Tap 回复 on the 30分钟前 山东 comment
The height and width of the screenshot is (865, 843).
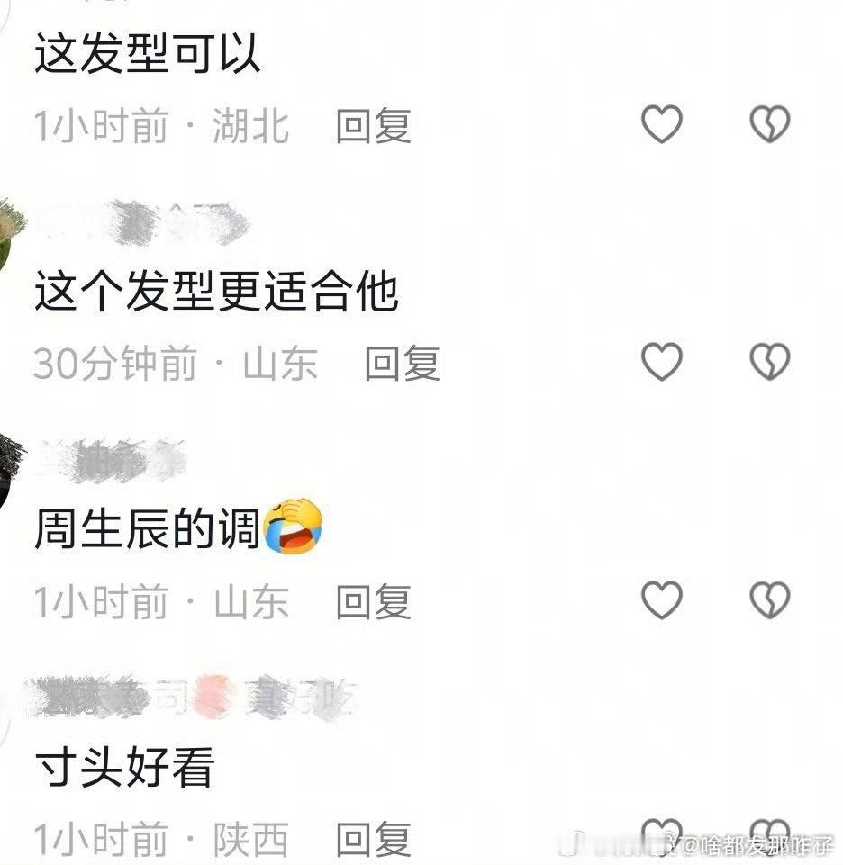click(403, 363)
